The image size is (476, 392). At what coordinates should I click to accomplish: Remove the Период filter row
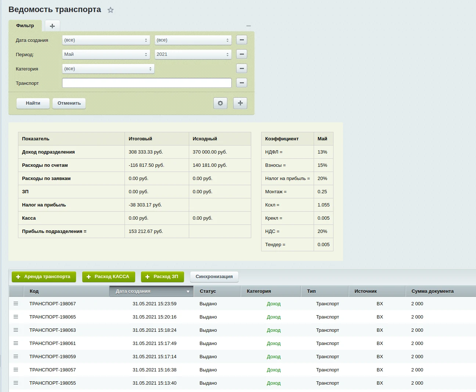click(242, 54)
